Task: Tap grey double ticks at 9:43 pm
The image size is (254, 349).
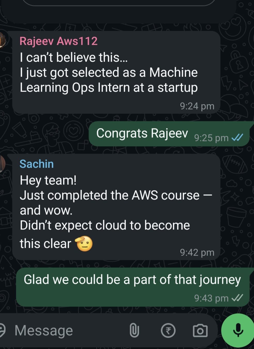Action: click(237, 298)
